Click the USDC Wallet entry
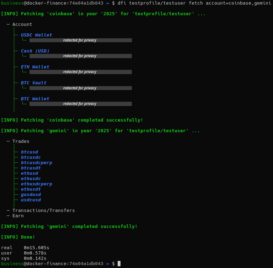Screen dimensions: 273x268 (x=36, y=35)
